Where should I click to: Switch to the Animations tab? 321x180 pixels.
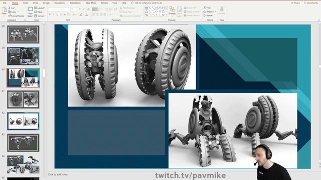[75, 3]
